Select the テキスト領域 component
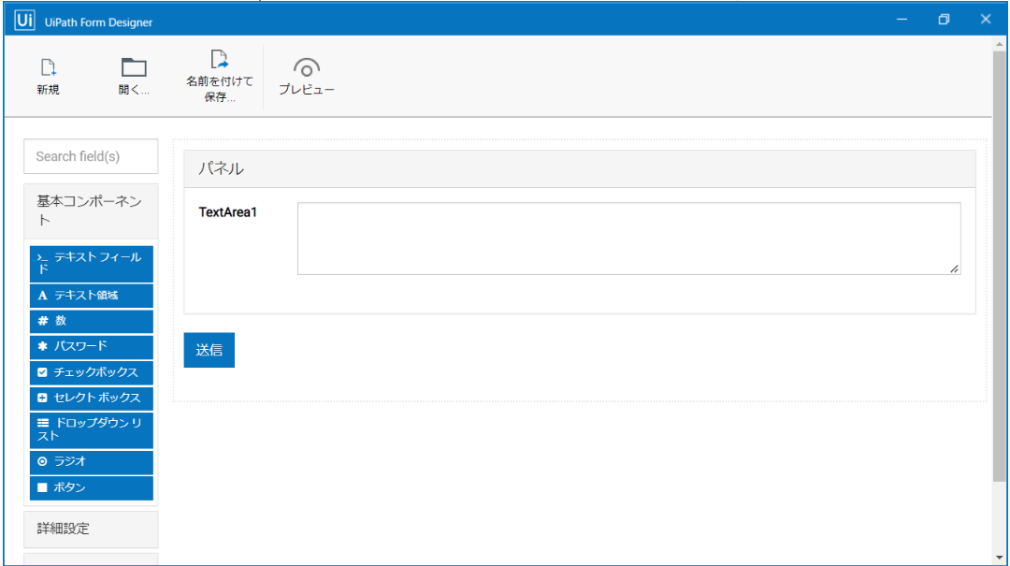Viewport: 1010px width, 566px height. tap(91, 296)
